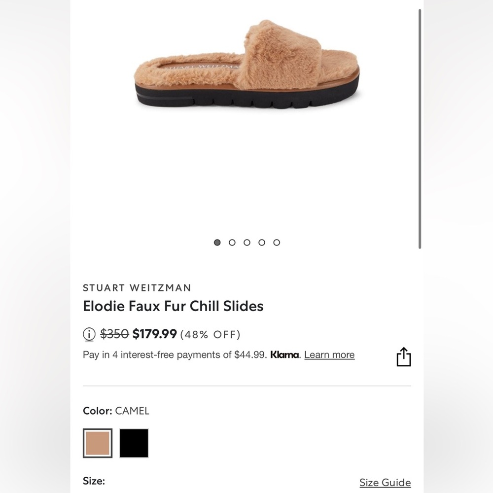Click the 48% OFF label
This screenshot has width=493, height=493.
pyautogui.click(x=211, y=334)
